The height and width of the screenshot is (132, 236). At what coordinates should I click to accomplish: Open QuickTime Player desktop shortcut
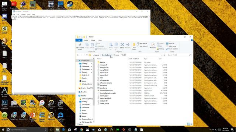click(60, 117)
